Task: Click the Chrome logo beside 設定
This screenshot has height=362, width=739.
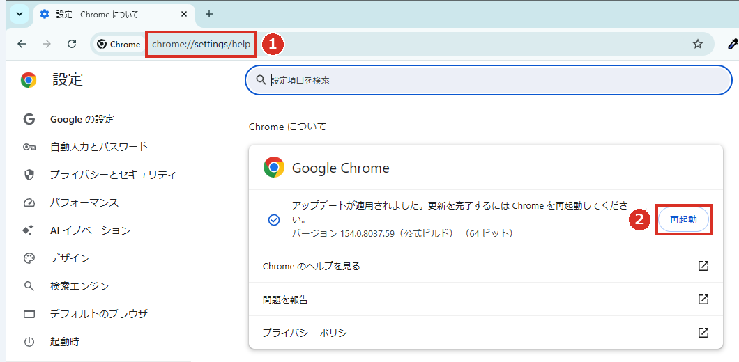Action: [29, 80]
